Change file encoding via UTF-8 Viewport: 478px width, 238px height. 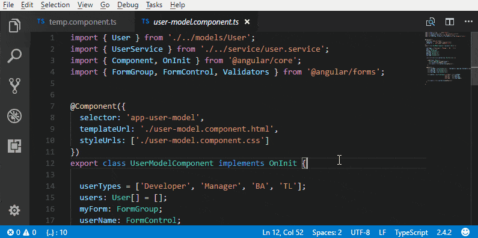[x=360, y=233]
